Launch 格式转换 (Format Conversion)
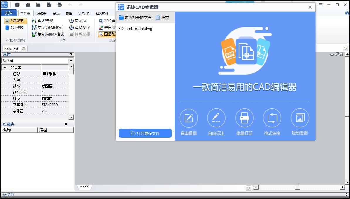 (272, 118)
